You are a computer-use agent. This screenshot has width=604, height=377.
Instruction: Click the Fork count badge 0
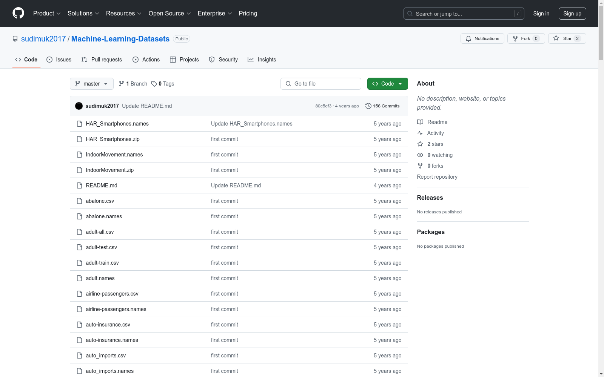pyautogui.click(x=536, y=38)
